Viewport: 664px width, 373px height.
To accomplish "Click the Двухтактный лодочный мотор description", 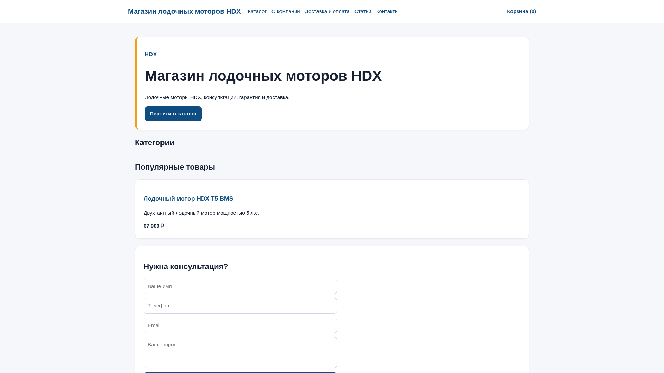I will point(201,213).
